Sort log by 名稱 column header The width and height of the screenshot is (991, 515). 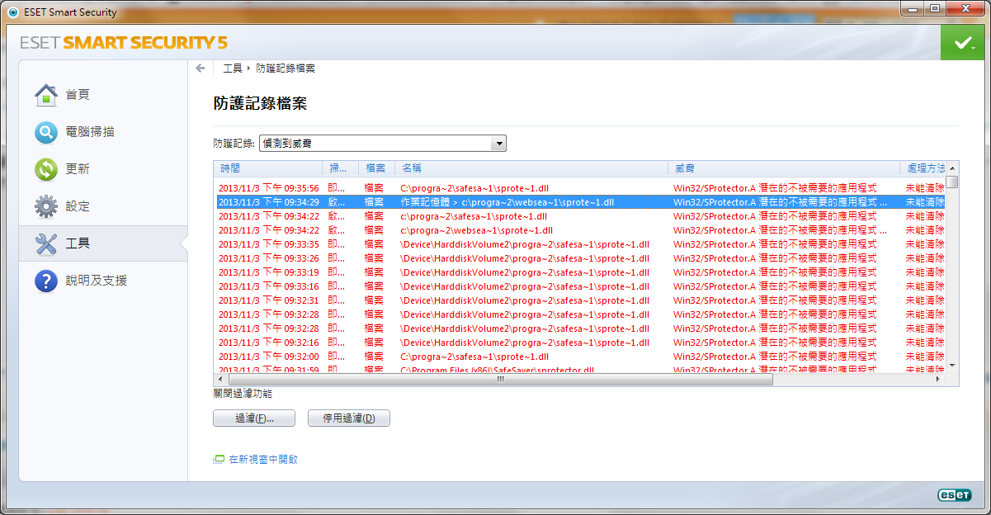tap(531, 168)
